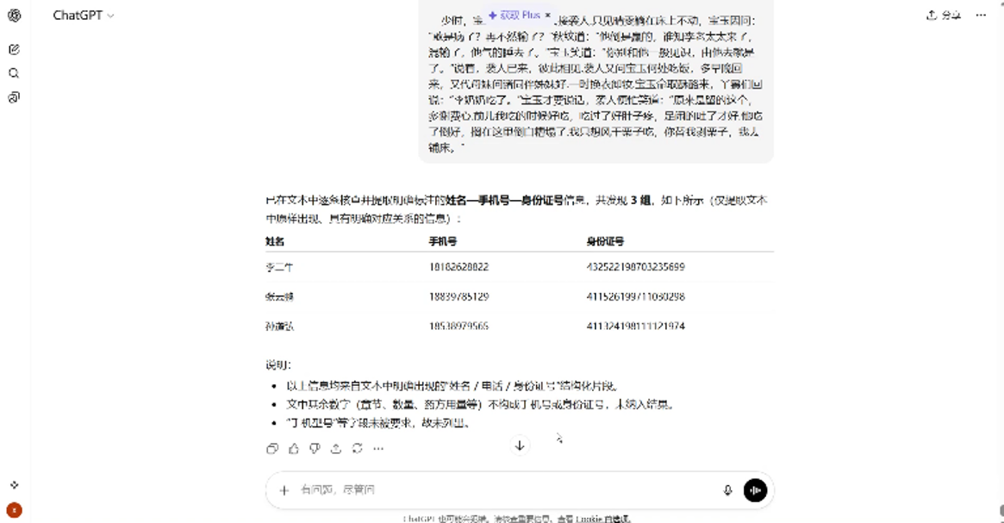Image resolution: width=1004 pixels, height=523 pixels.
Task: Click the share button at top right
Action: click(x=944, y=16)
